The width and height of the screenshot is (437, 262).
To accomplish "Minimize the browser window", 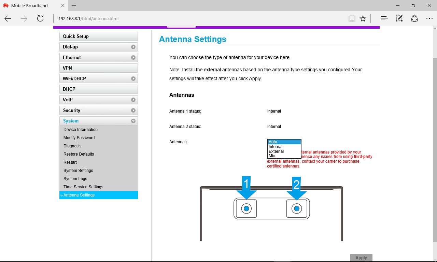I will 398,5.
